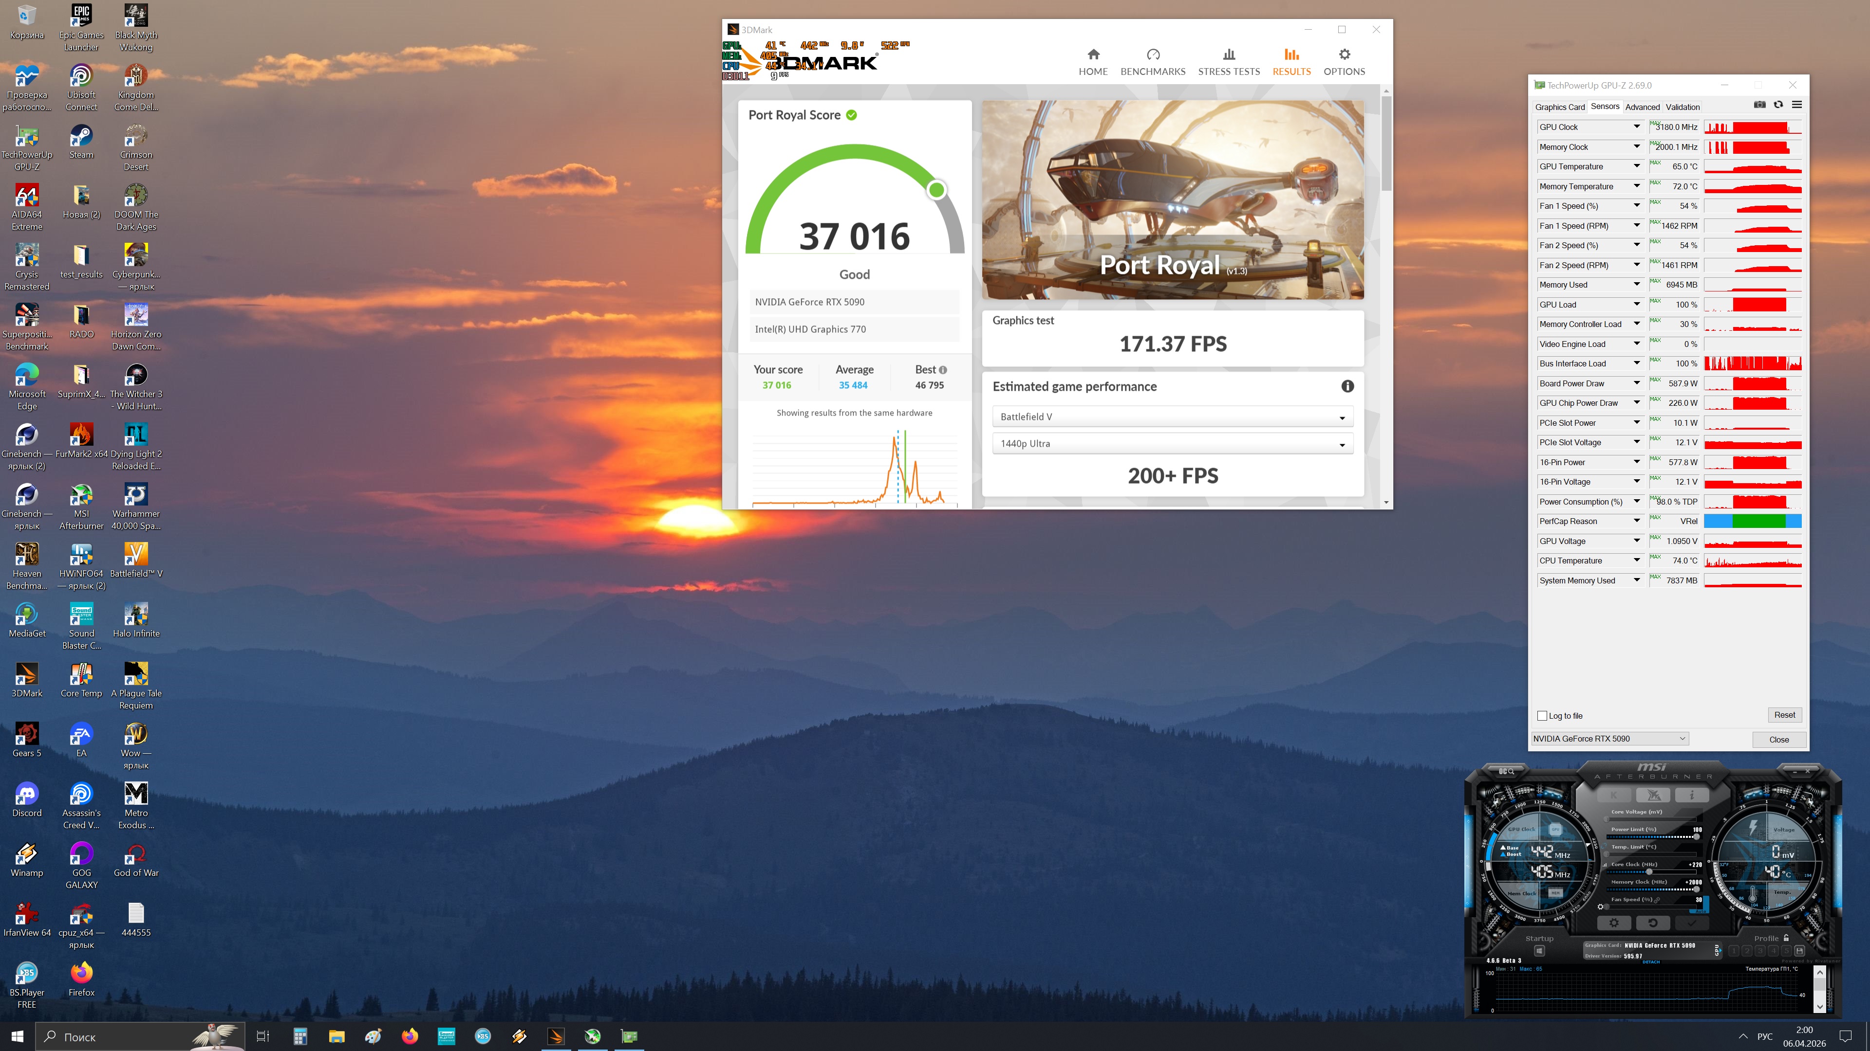Click the estimated game performance info icon
This screenshot has width=1870, height=1051.
point(1347,387)
